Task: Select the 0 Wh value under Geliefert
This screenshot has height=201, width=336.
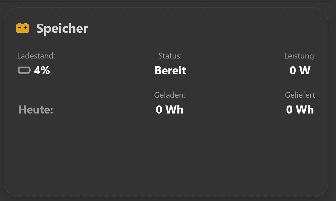Action: [x=300, y=109]
